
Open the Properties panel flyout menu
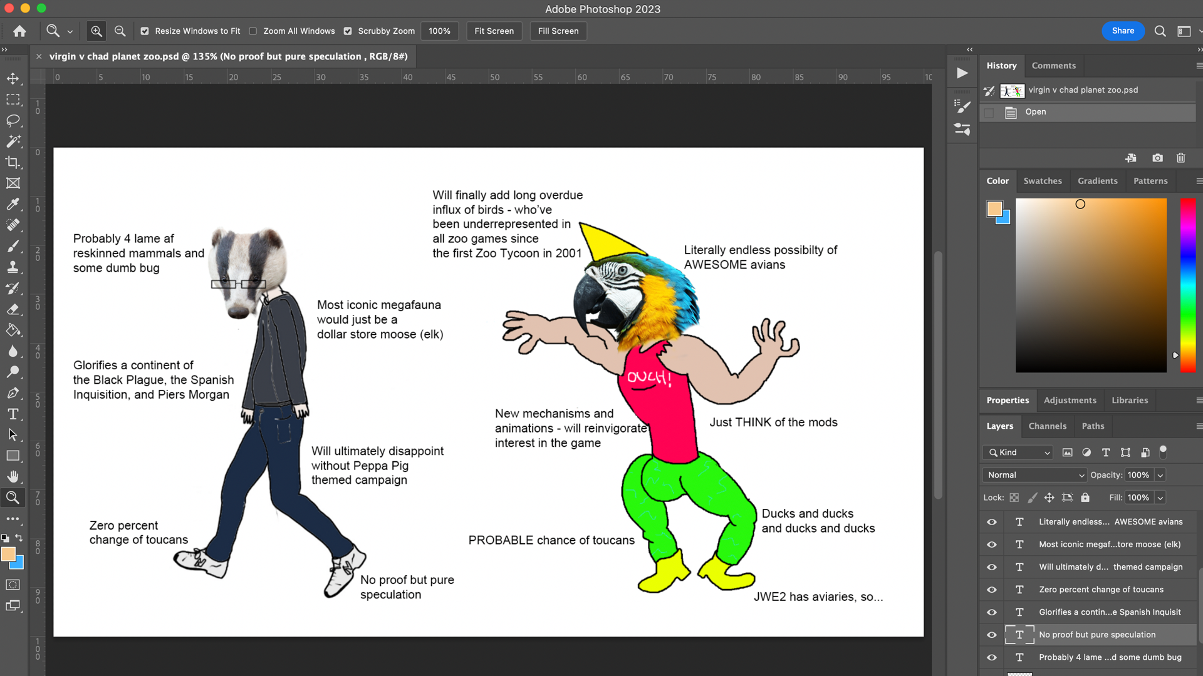1199,401
